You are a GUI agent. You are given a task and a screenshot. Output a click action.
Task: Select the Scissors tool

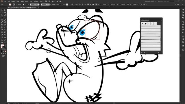pyautogui.click(x=5, y=22)
